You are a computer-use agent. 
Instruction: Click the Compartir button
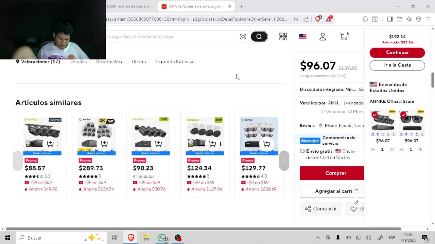pos(321,209)
